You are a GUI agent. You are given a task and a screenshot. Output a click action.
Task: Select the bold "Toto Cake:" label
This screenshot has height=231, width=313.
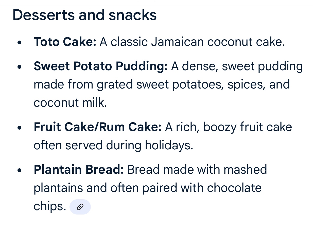(65, 42)
